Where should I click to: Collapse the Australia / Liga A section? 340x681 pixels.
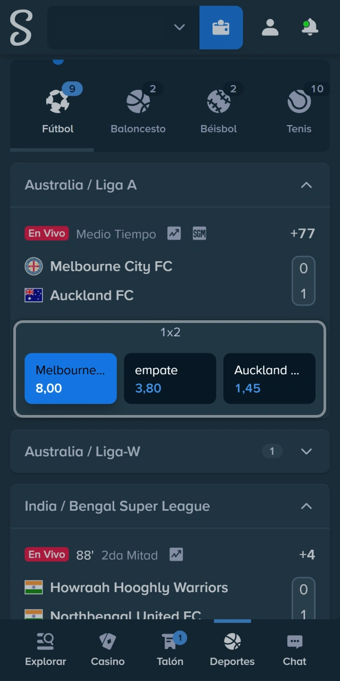point(307,185)
